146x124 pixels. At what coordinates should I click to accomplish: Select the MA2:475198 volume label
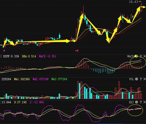click(41, 79)
